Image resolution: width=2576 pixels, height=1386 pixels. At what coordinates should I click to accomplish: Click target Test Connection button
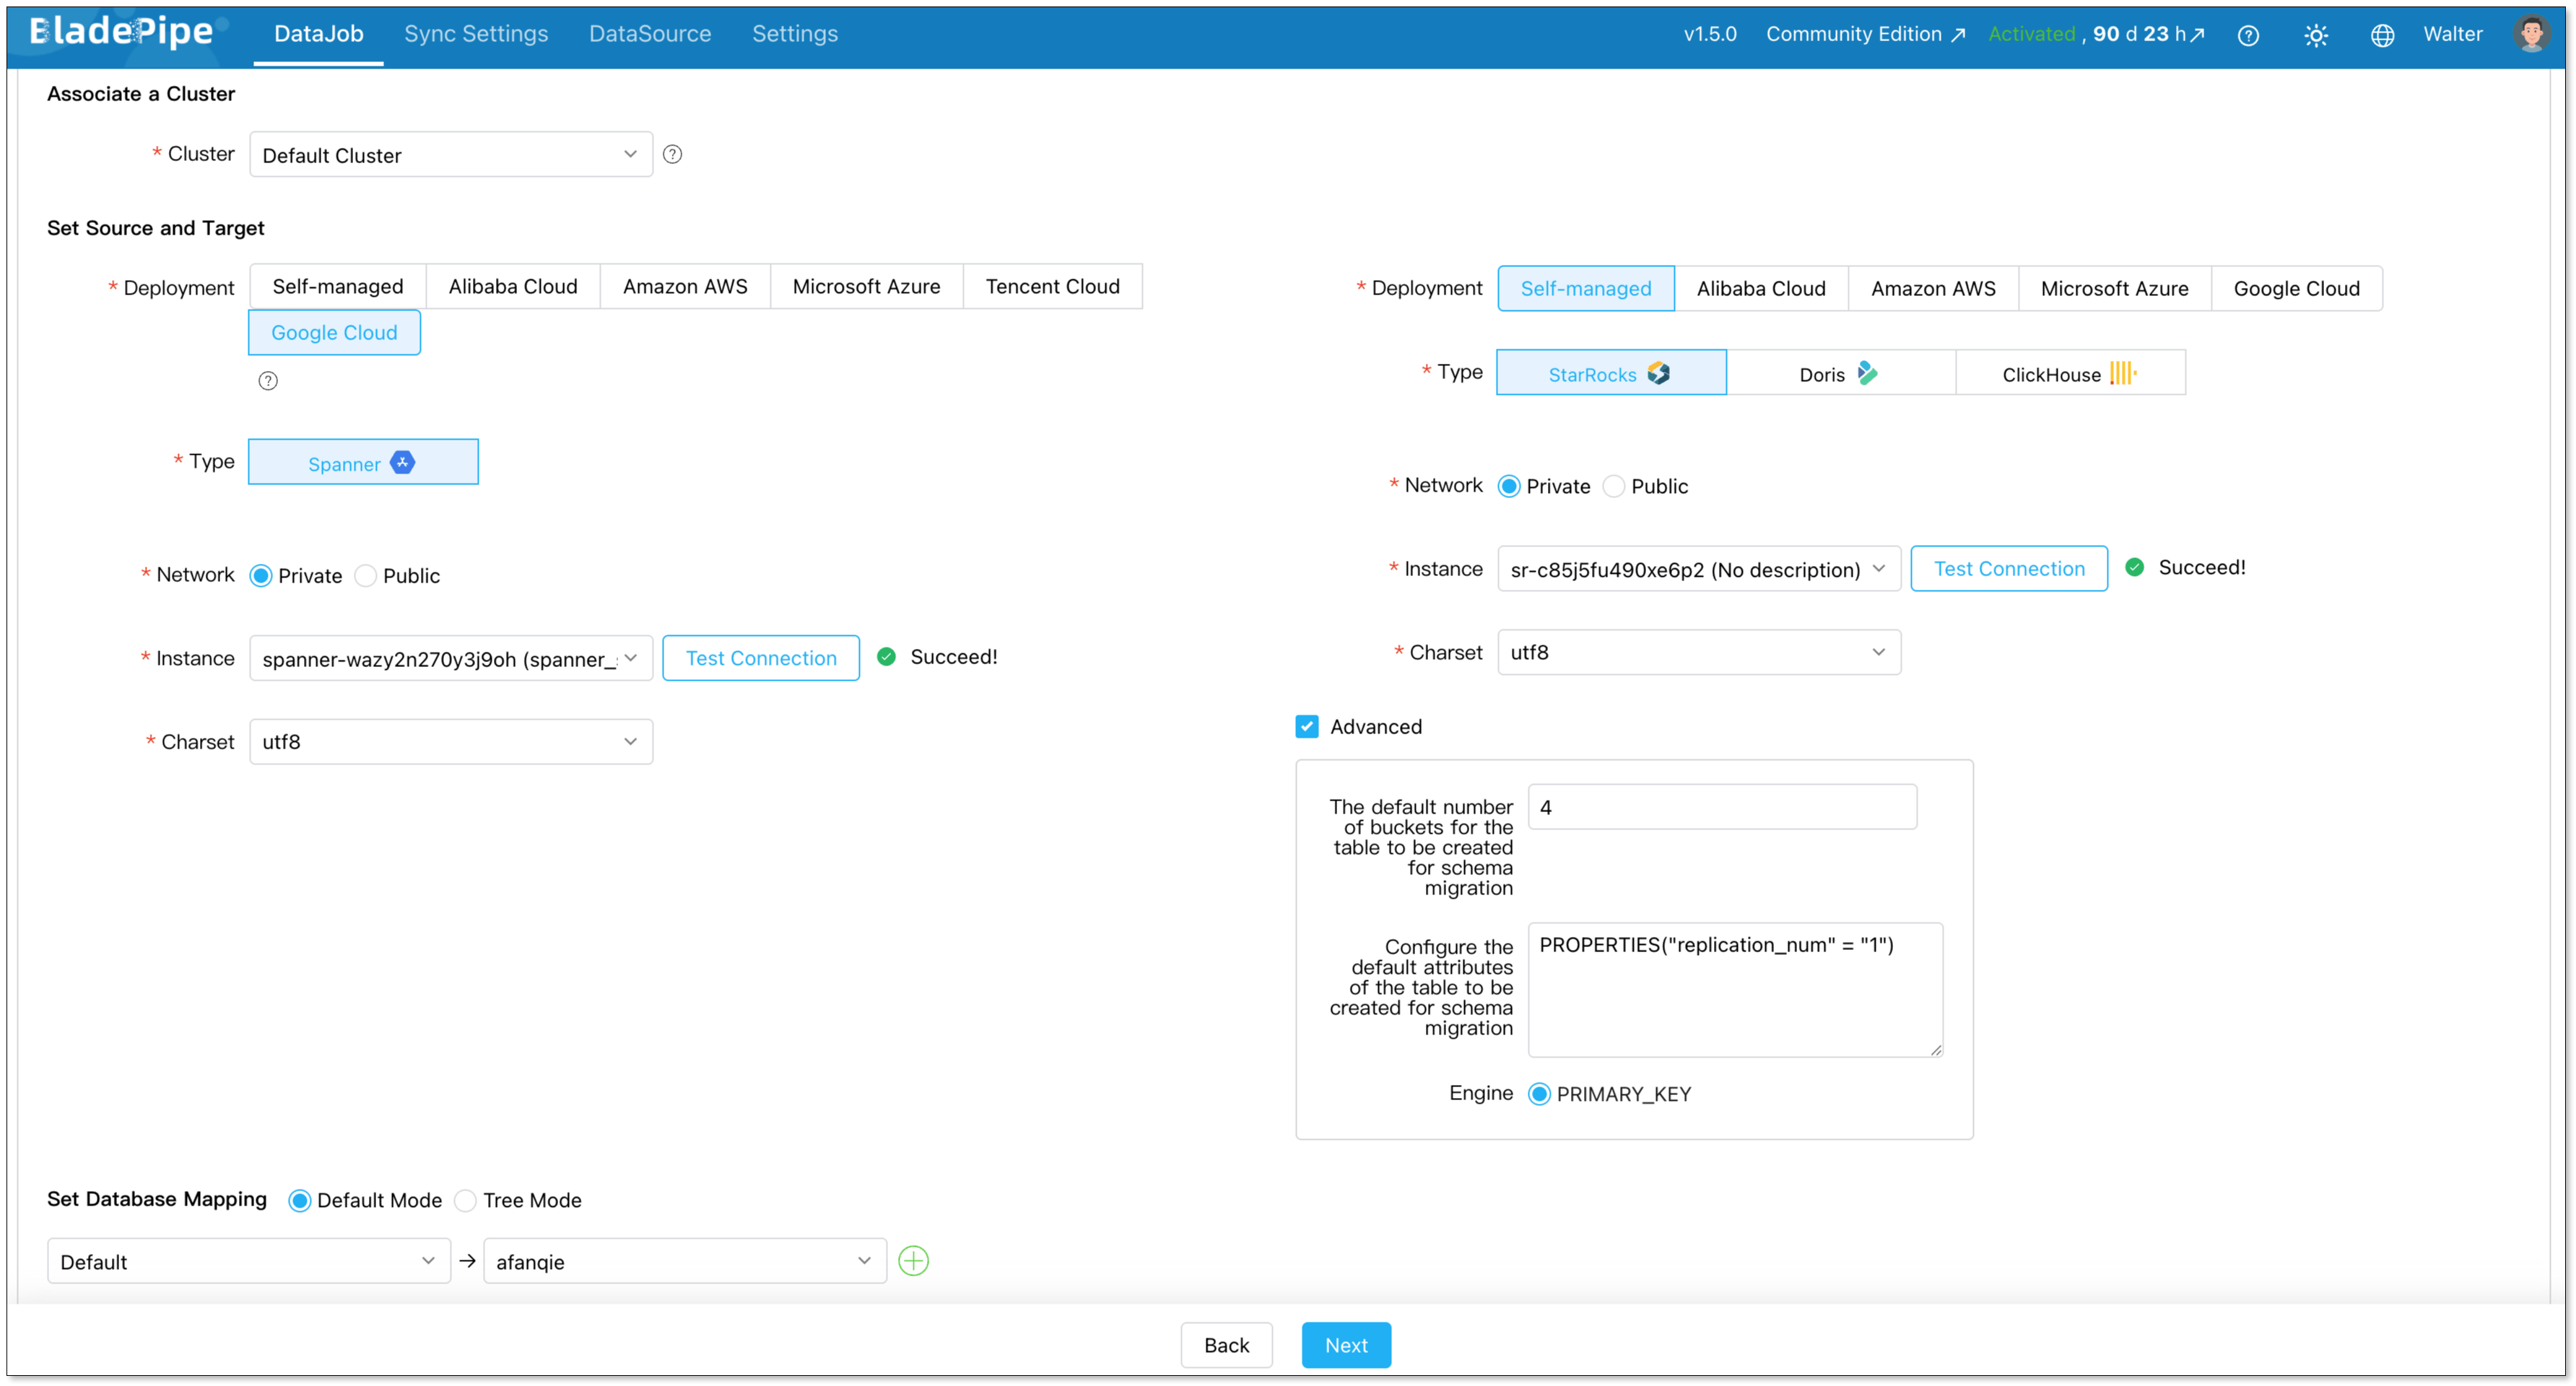point(2008,569)
